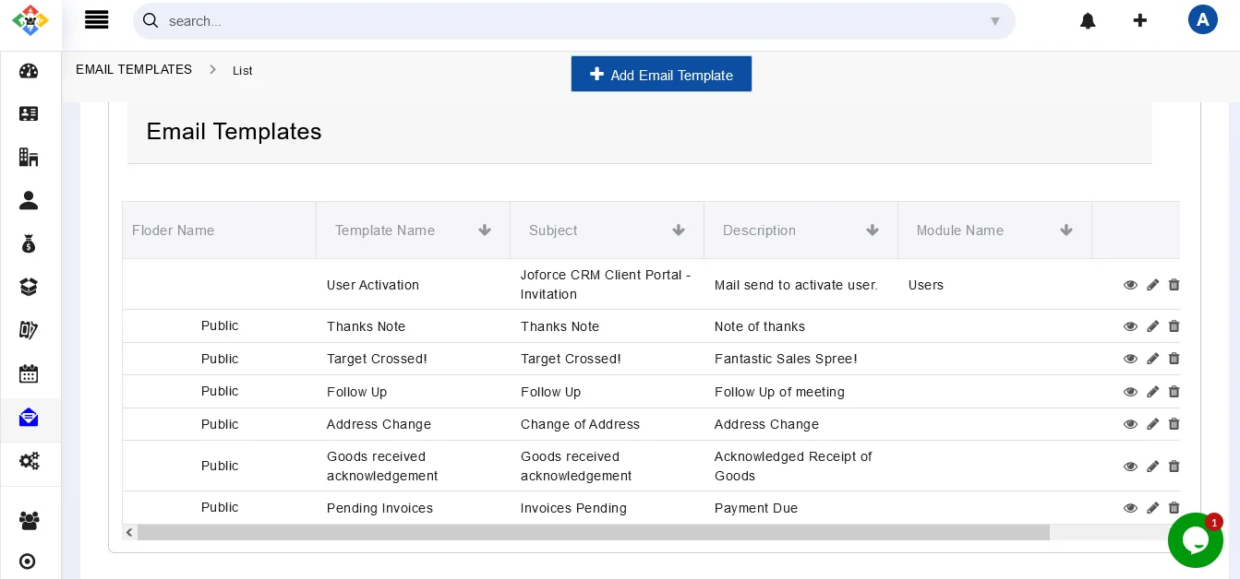The height and width of the screenshot is (579, 1240).
Task: Open the search scope dropdown arrow
Action: (x=995, y=21)
